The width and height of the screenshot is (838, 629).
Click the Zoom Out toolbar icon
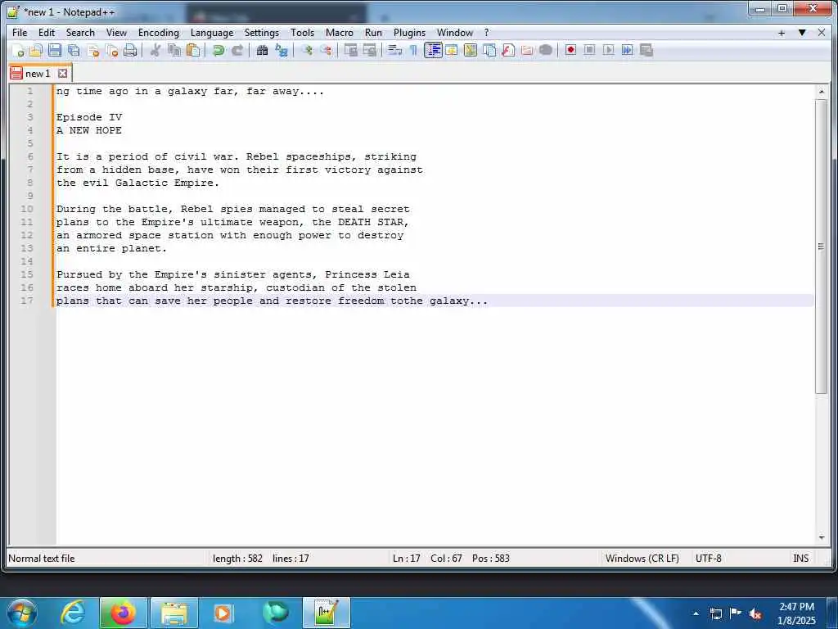coord(326,50)
